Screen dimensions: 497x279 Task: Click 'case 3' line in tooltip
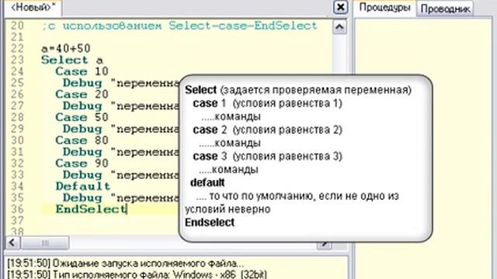tap(267, 157)
